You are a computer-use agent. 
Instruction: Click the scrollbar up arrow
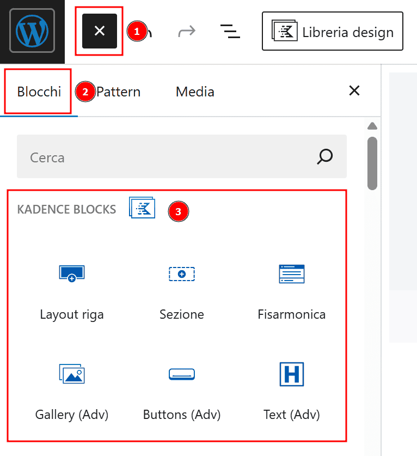tap(372, 126)
